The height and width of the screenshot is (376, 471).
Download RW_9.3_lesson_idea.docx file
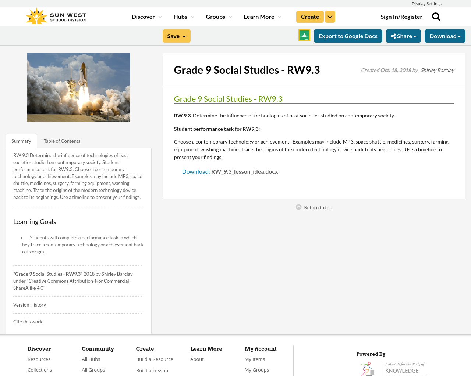(x=244, y=171)
